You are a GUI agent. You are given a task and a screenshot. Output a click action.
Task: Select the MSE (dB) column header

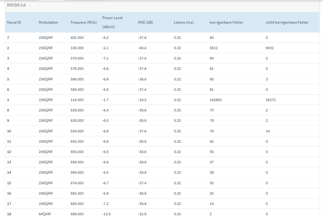tap(145, 23)
